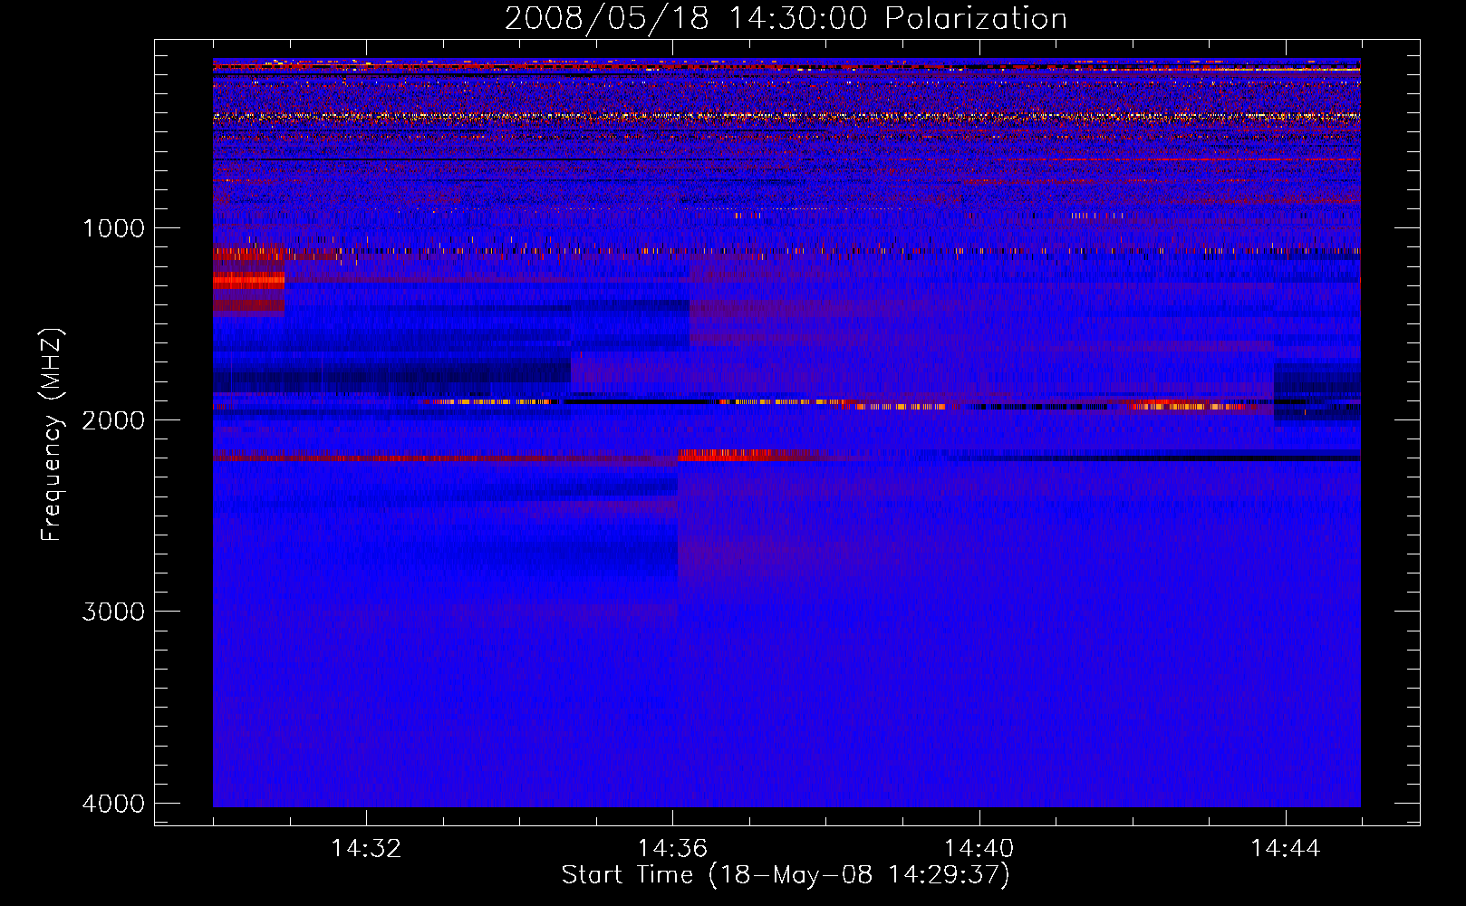Click the 14:44 time tick label
Screen dimensions: 1466x906
click(1286, 849)
